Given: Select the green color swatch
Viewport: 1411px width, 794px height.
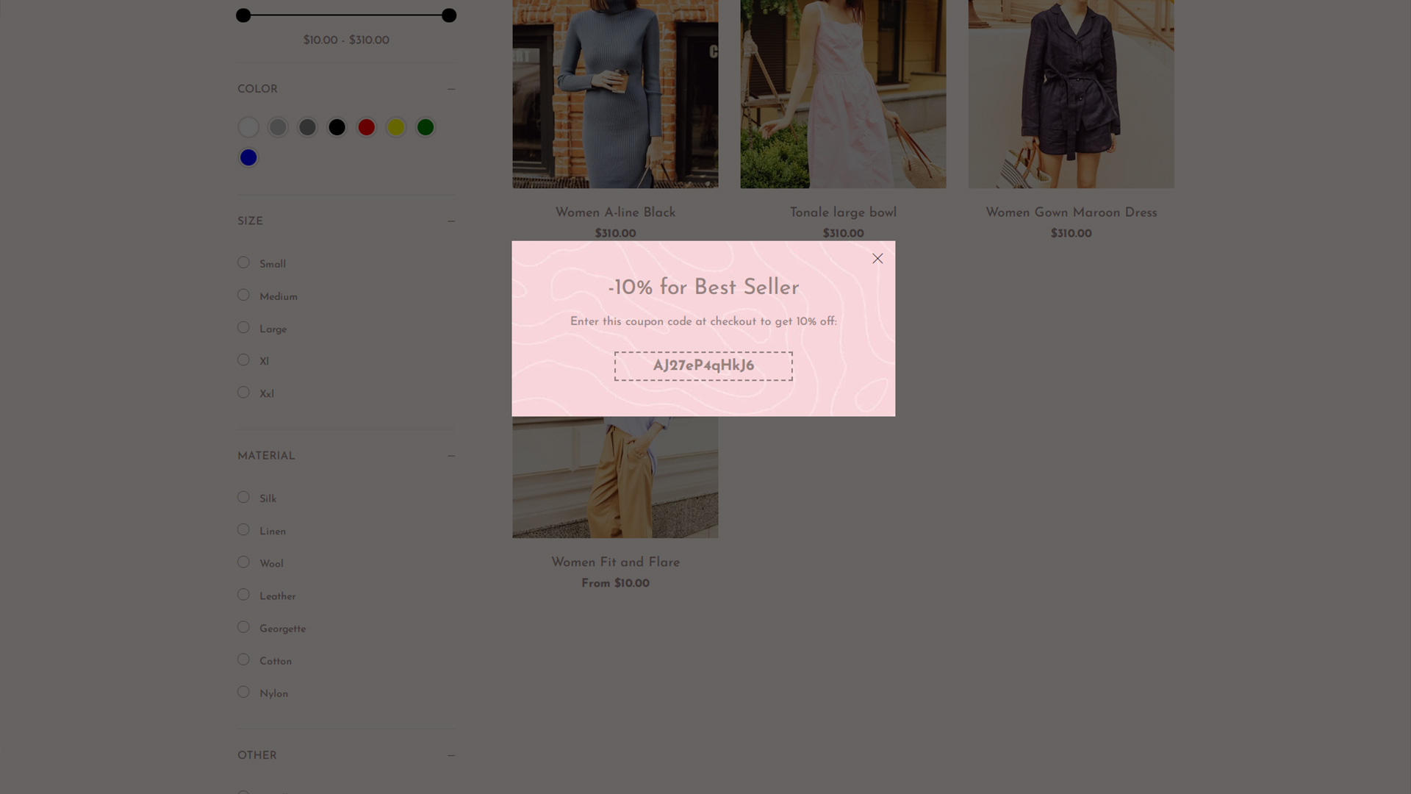Looking at the screenshot, I should (426, 127).
